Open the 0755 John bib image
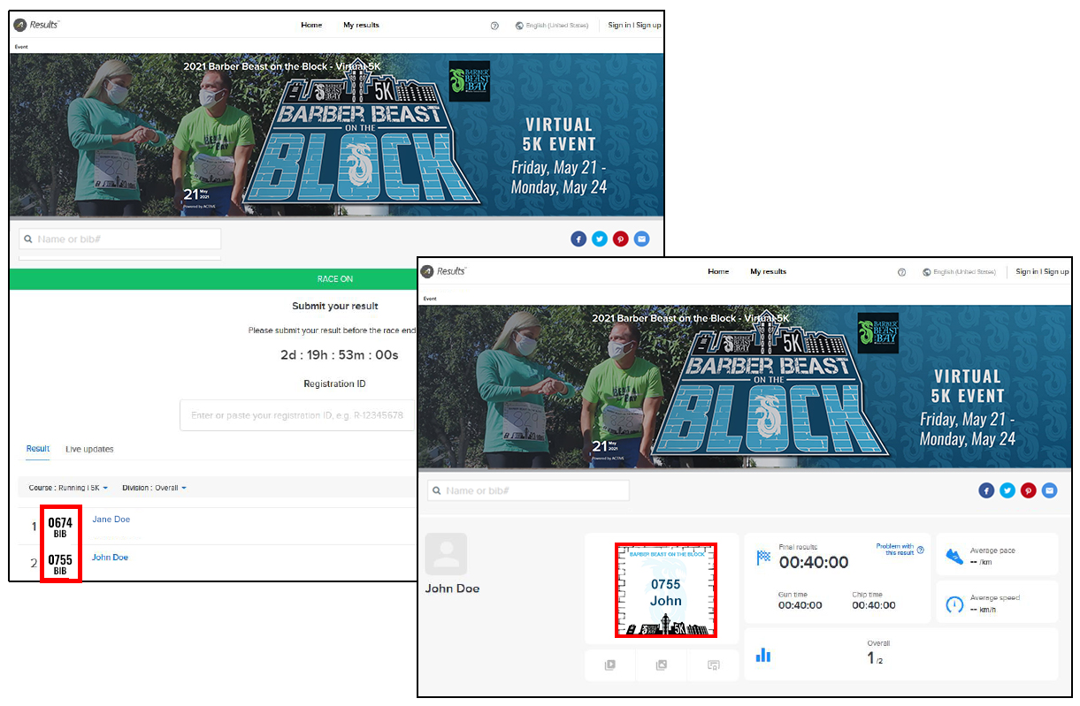The image size is (1080, 706). click(666, 590)
